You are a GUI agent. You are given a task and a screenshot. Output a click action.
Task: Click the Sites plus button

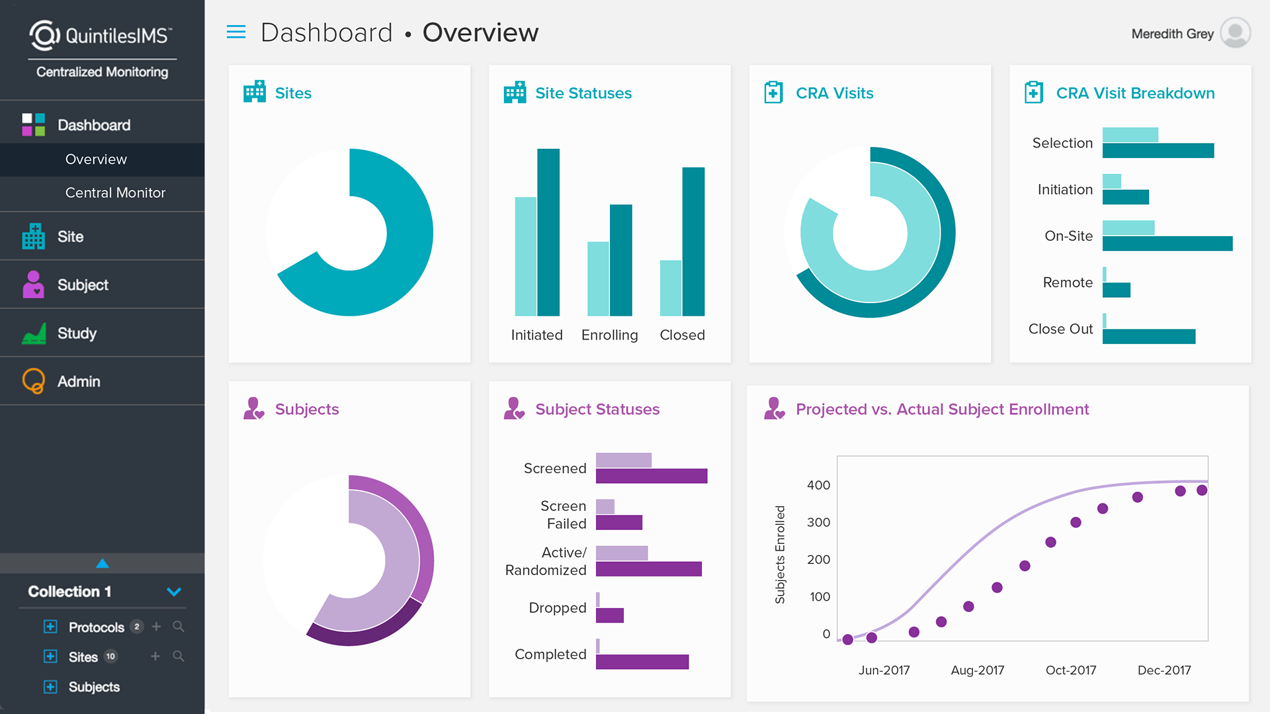coord(155,656)
